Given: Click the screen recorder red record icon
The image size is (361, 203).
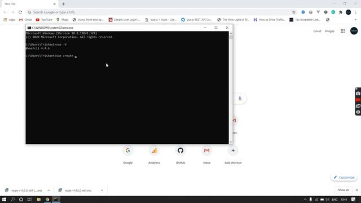Looking at the screenshot, I should 358,100.
